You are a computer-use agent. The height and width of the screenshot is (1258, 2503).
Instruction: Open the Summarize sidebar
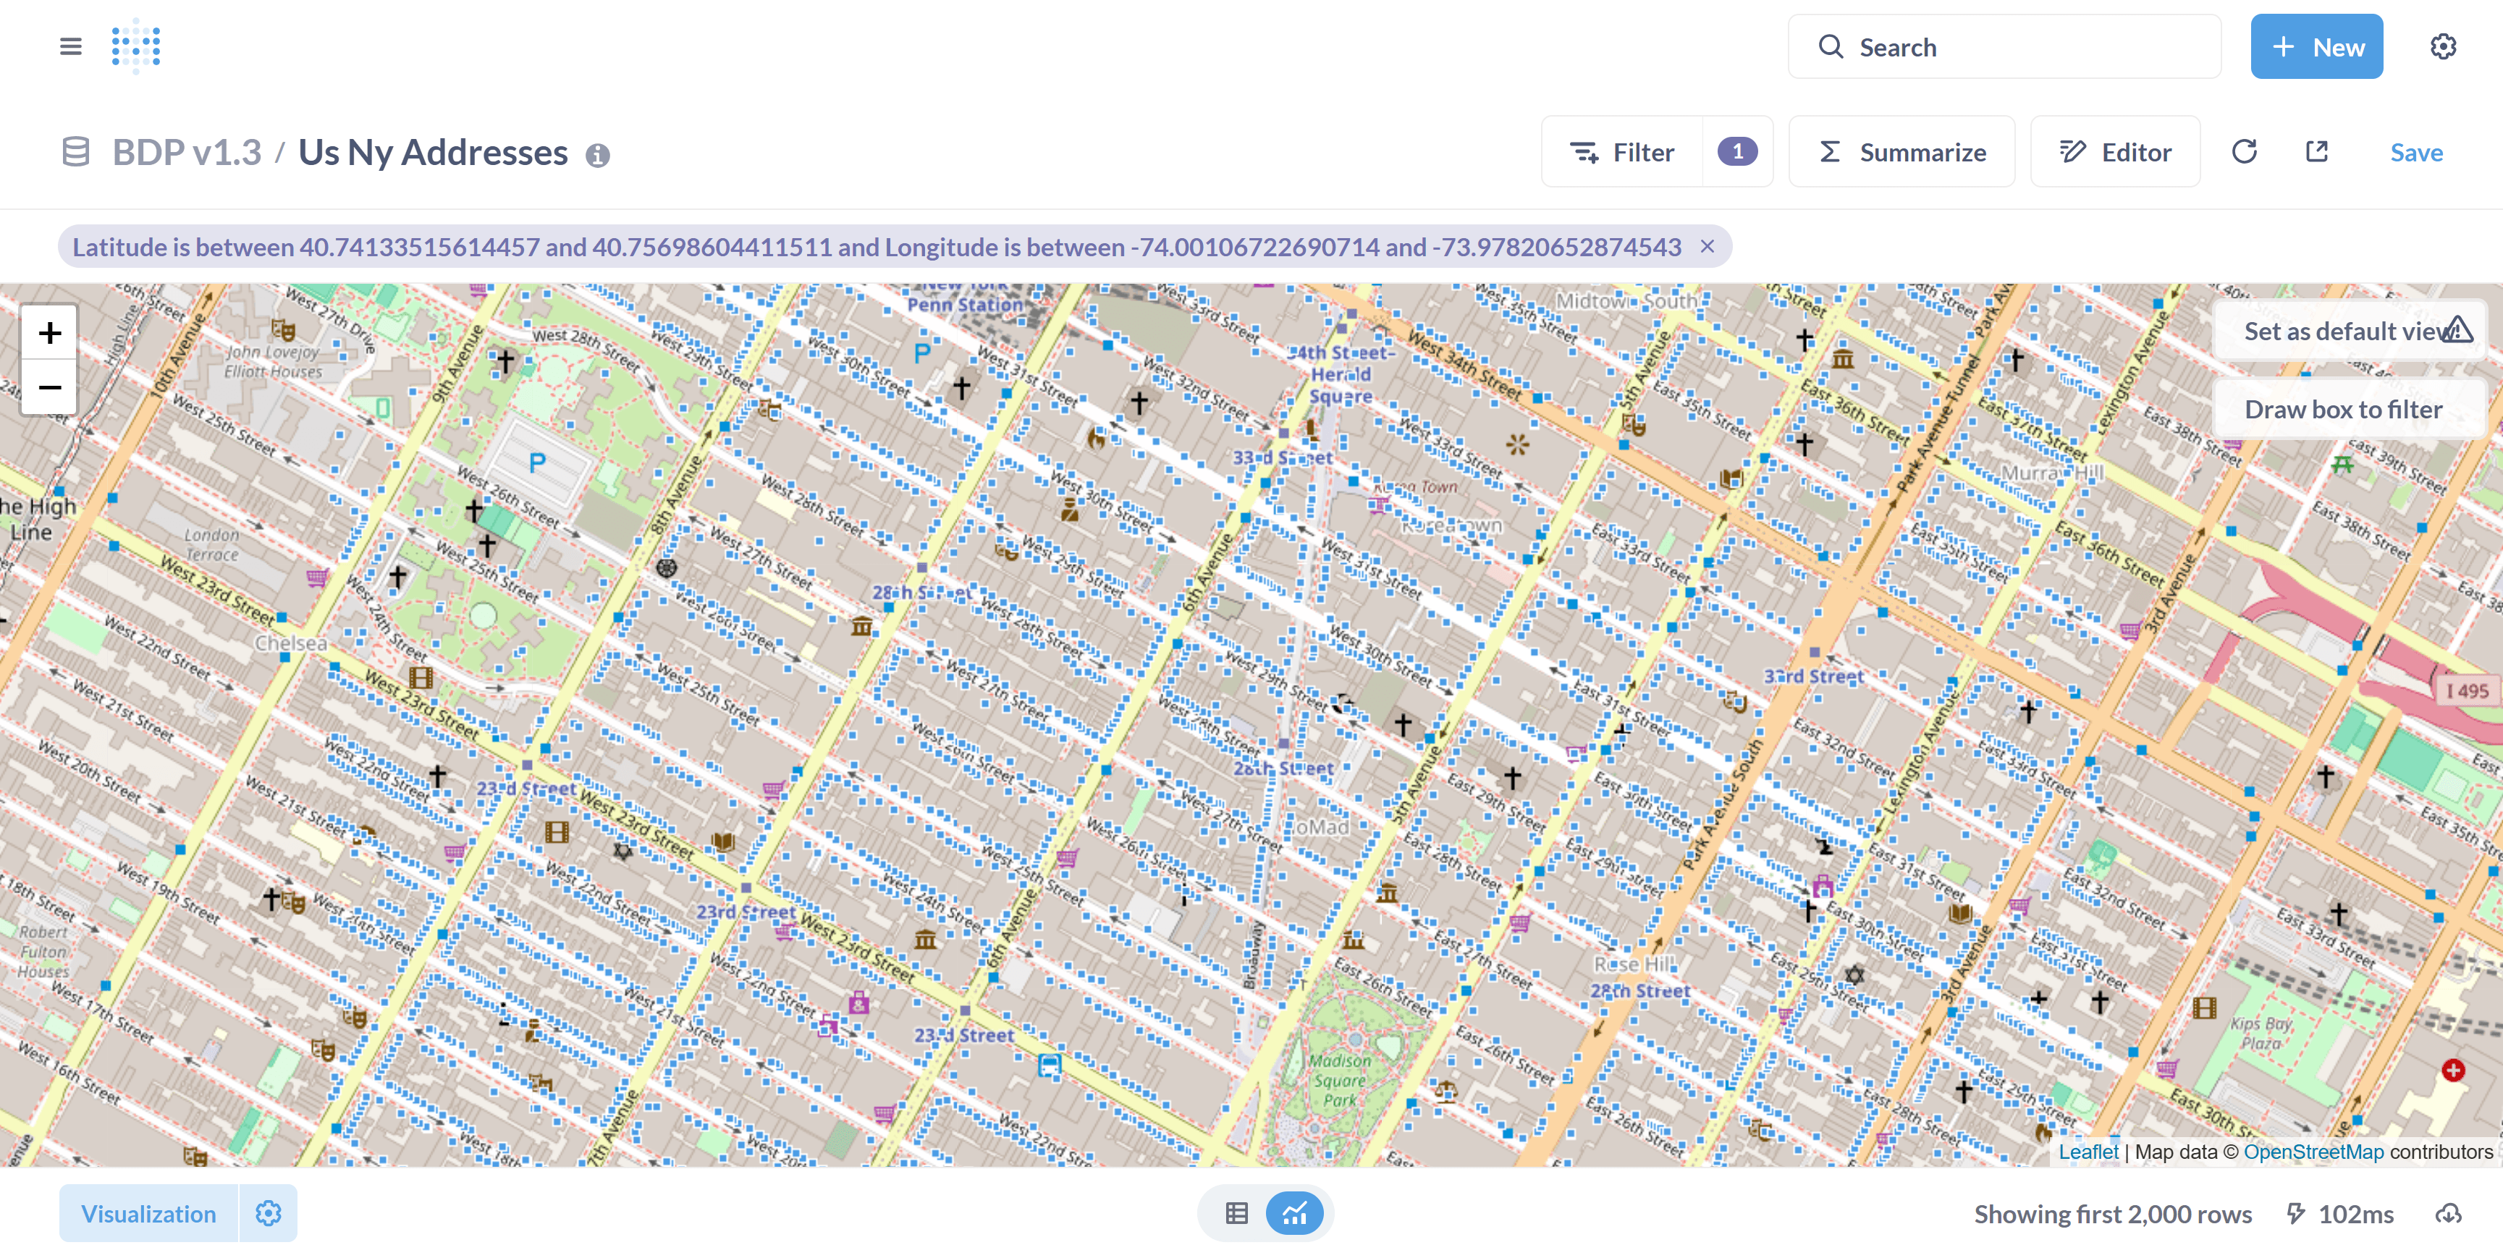pos(1901,153)
